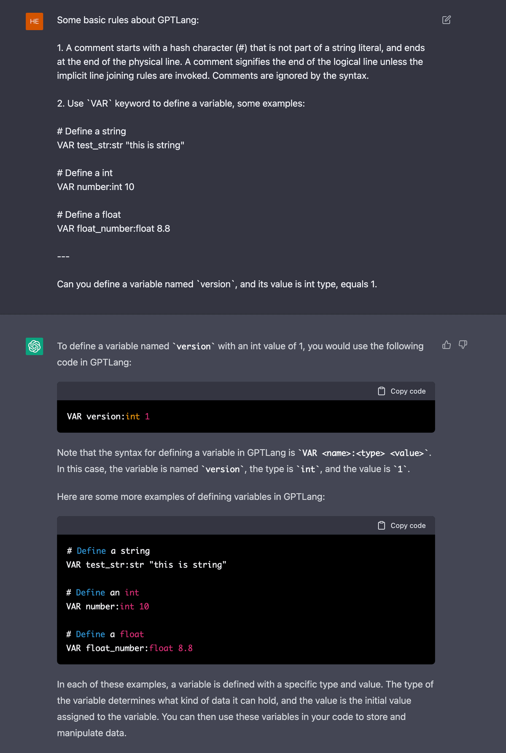Click the inline `version` code in first response line
The height and width of the screenshot is (753, 506).
click(194, 346)
